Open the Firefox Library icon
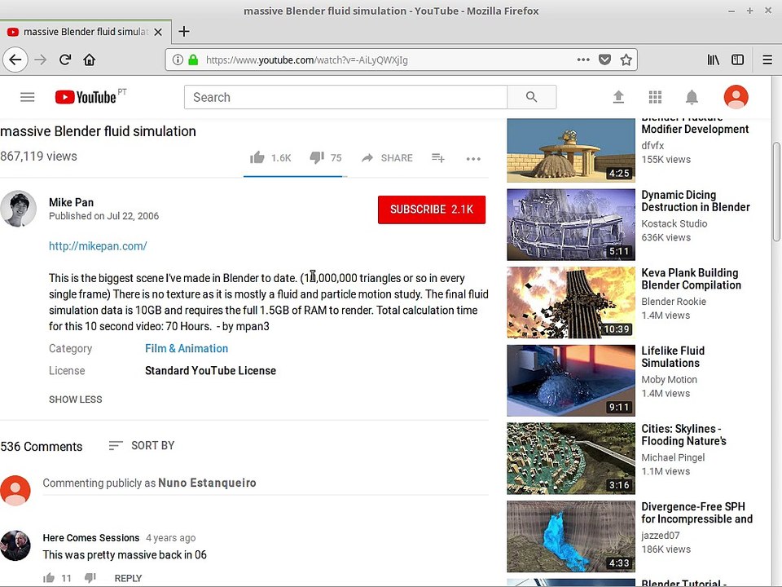782x587 pixels. pos(714,60)
